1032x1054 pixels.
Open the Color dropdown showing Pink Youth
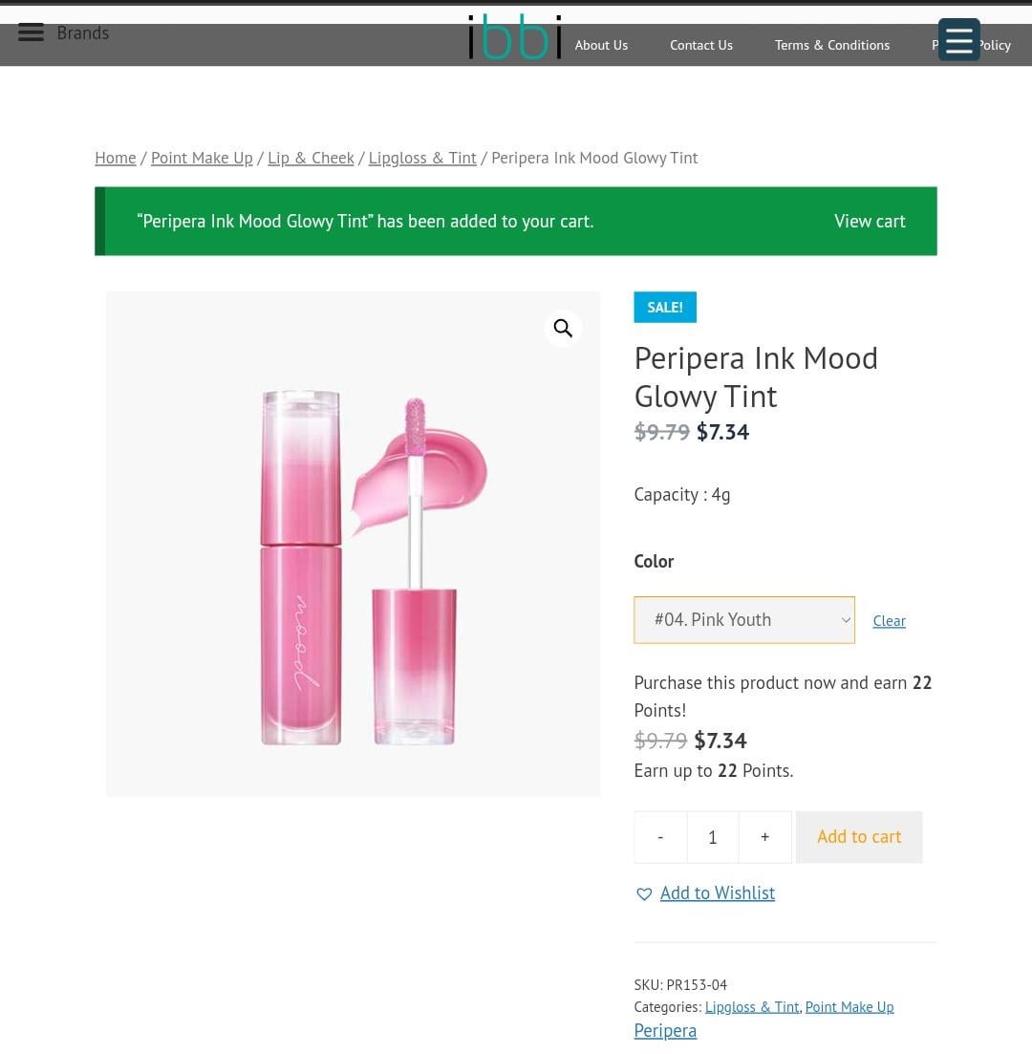pos(743,620)
